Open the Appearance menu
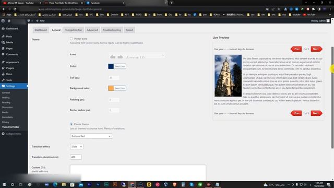The width and height of the screenshot is (334, 188). pos(13,62)
